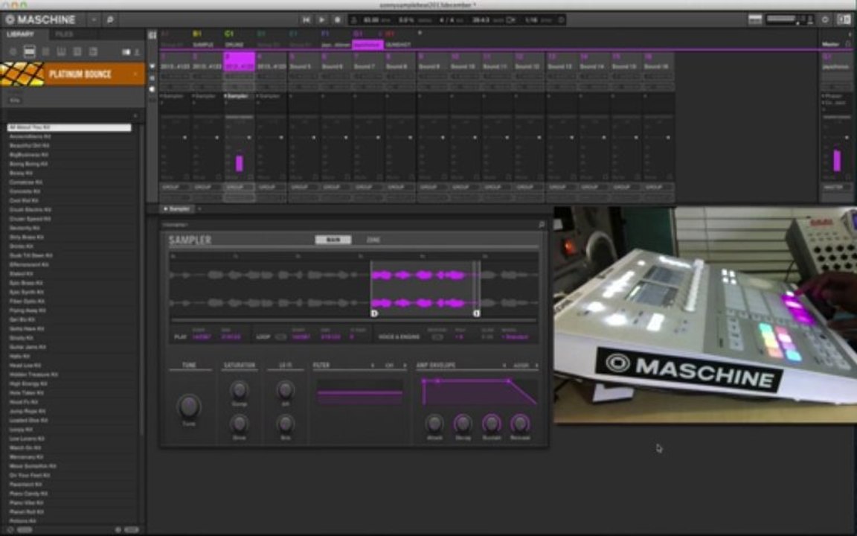This screenshot has height=536, width=857.
Task: Select the next amp envelope type arrow
Action: coord(536,366)
